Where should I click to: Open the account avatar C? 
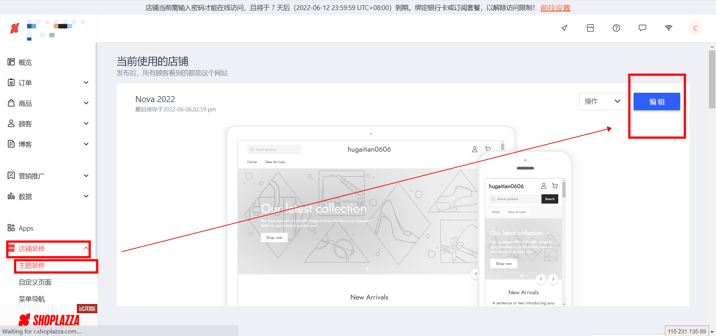point(695,28)
